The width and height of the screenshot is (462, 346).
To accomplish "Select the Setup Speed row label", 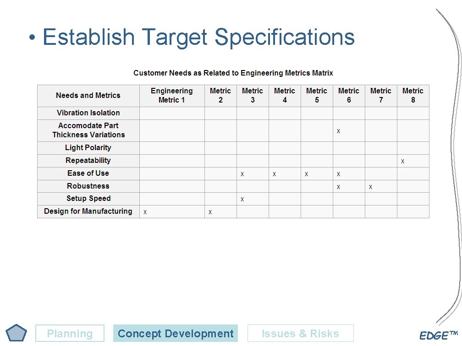I will pos(88,198).
